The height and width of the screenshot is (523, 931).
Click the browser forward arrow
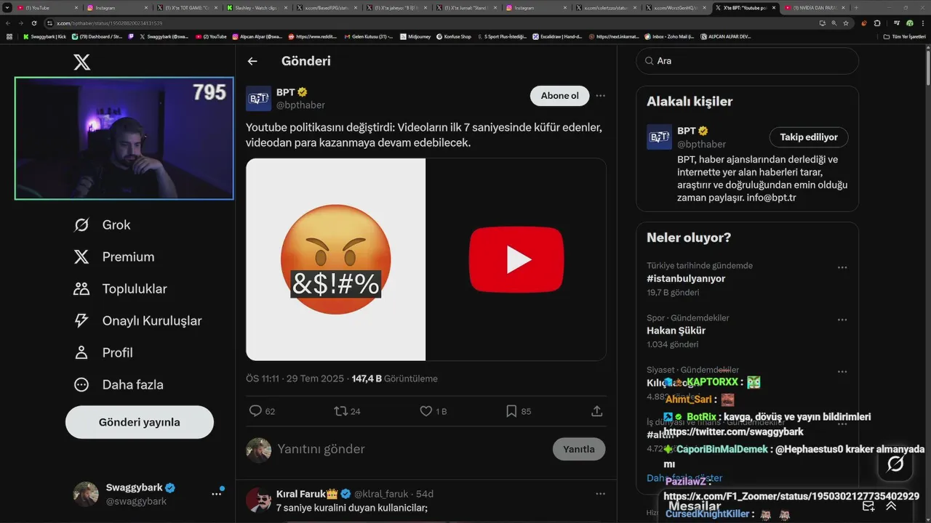(20, 23)
